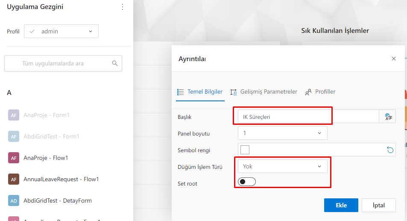Open the Düğüm İşlem Türü dropdown
Image resolution: width=407 pixels, height=221 pixels.
click(282, 166)
